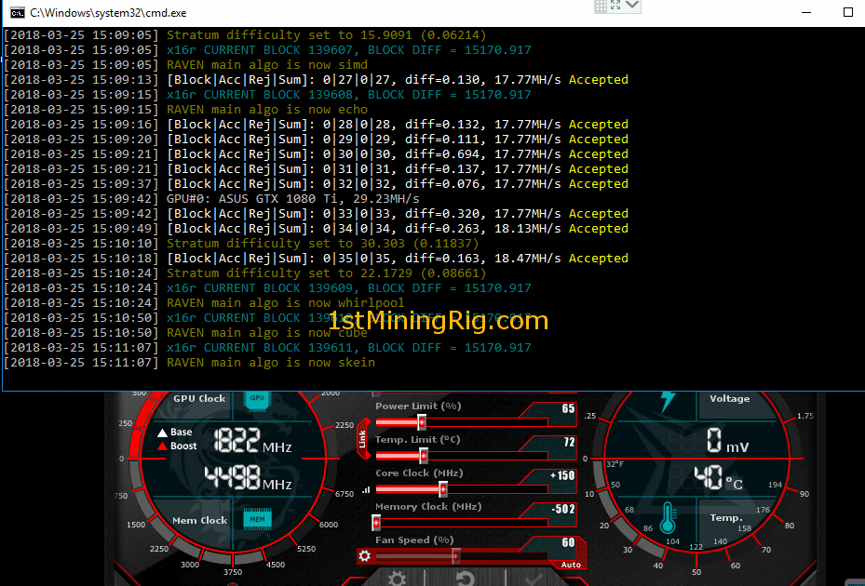Click the Fan Speed slider handle
The height and width of the screenshot is (586, 865).
coord(455,555)
